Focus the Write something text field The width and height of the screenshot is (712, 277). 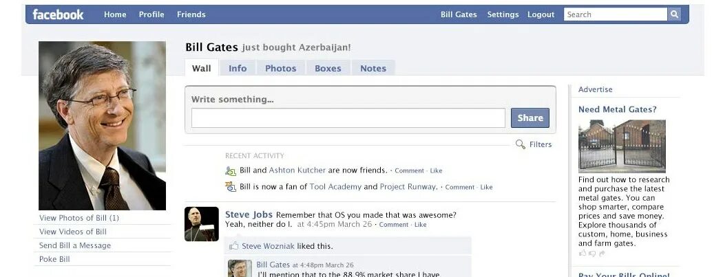pyautogui.click(x=348, y=118)
